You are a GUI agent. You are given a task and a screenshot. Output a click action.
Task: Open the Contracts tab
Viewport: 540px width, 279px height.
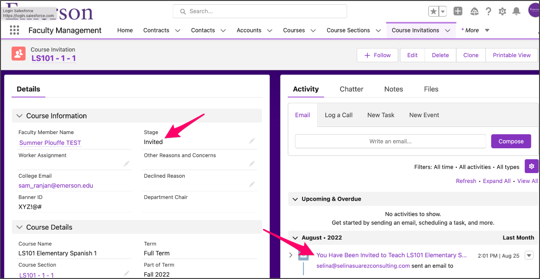point(156,30)
